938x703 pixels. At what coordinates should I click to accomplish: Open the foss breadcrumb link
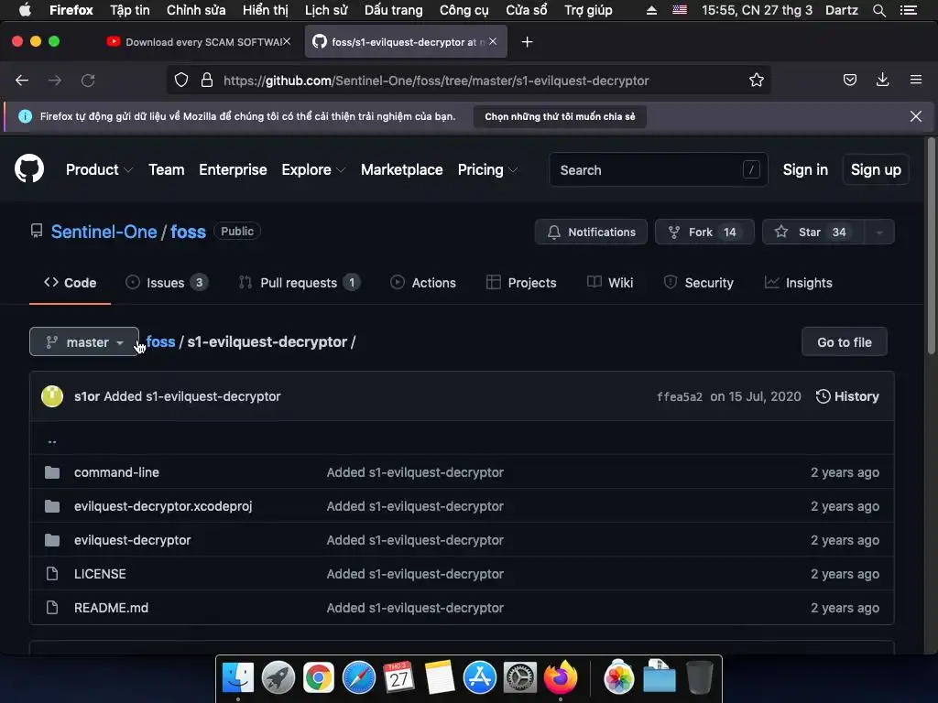point(160,342)
